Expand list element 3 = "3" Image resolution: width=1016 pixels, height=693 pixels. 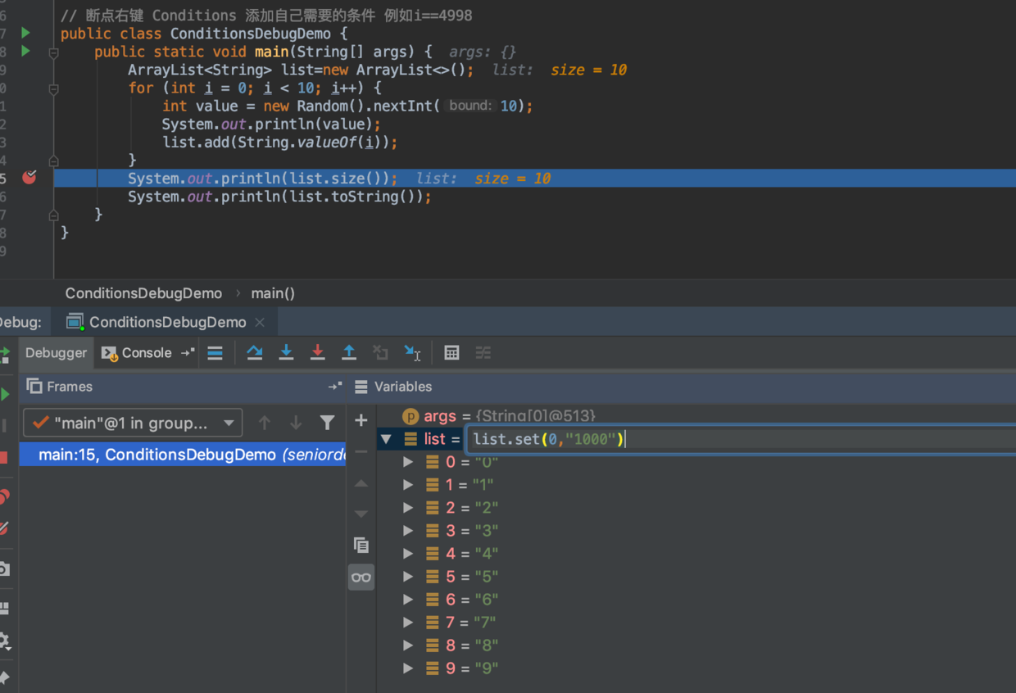click(x=408, y=531)
